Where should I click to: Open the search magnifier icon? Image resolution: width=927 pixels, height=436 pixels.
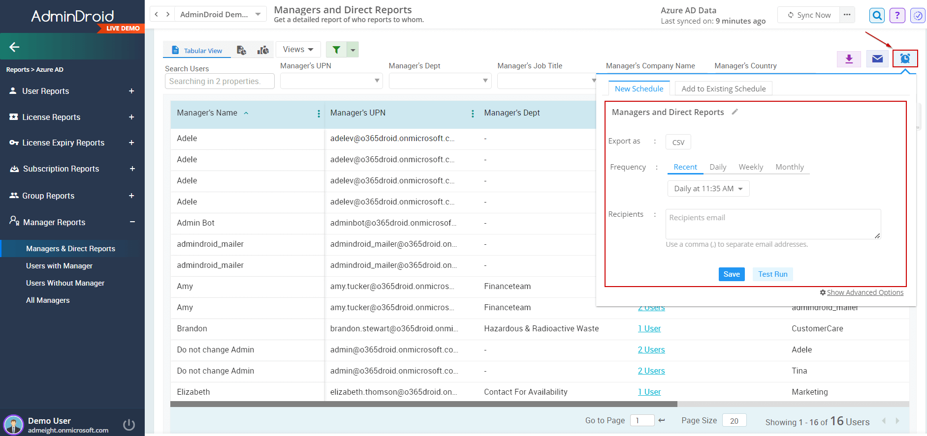(x=877, y=15)
